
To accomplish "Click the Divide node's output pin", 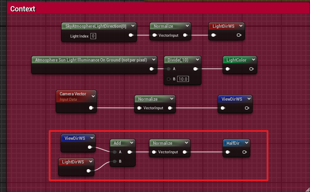I will click(x=195, y=69).
